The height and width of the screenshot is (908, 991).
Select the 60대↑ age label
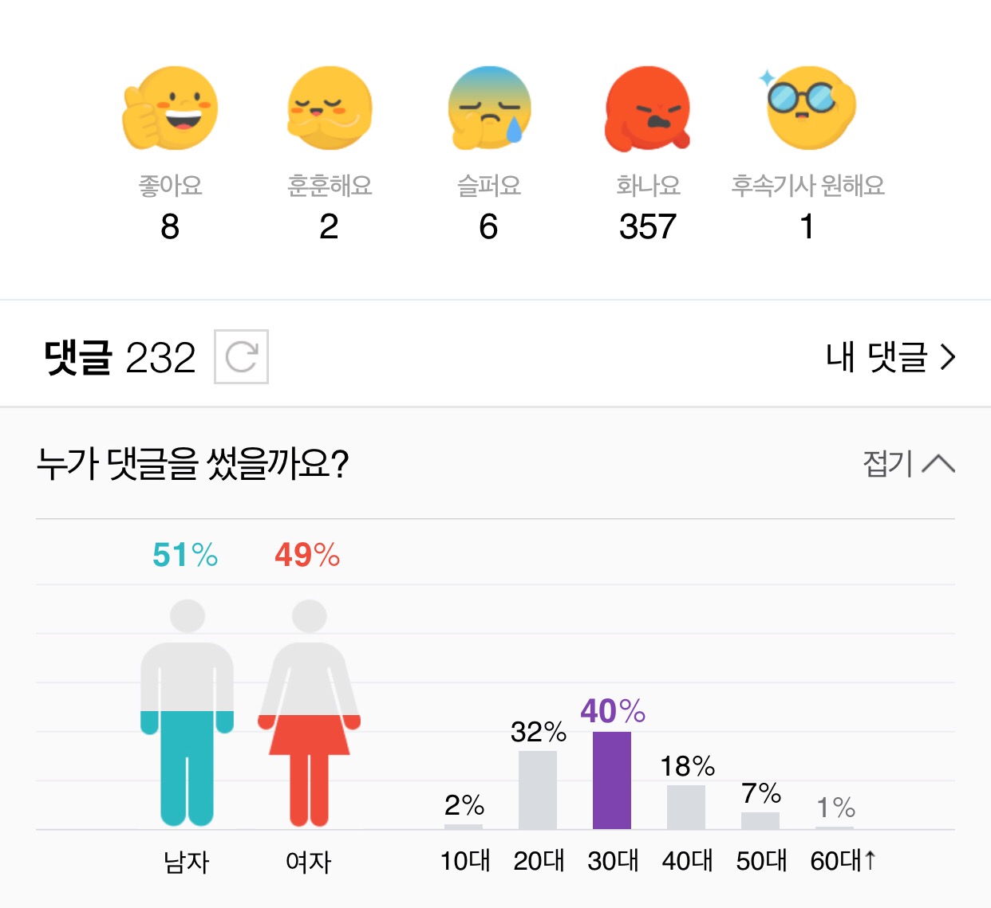pyautogui.click(x=843, y=861)
